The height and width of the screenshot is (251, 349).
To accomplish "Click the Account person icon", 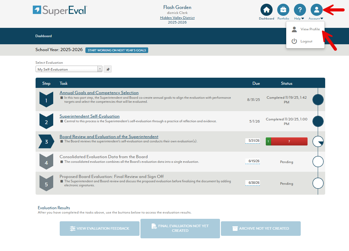I will pyautogui.click(x=316, y=10).
